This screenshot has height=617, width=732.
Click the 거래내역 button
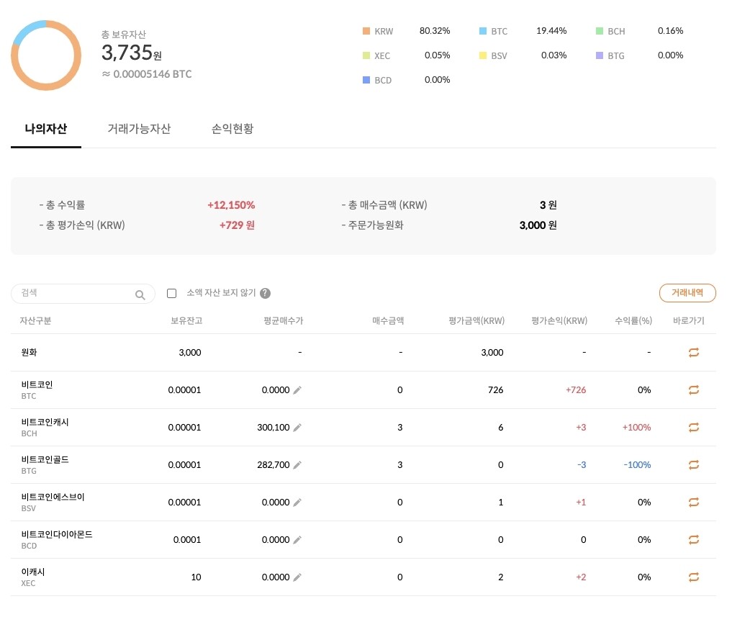[687, 293]
